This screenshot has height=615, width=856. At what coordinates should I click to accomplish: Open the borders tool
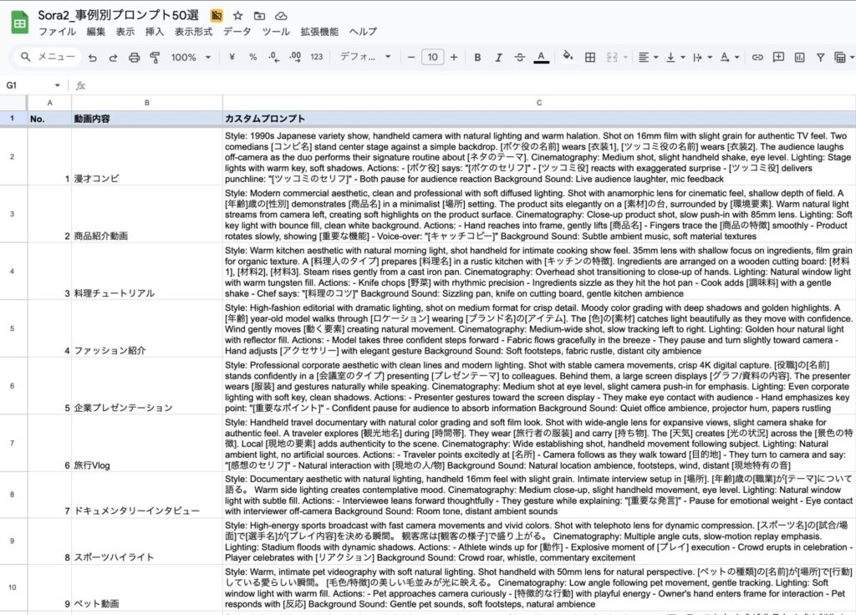click(590, 58)
